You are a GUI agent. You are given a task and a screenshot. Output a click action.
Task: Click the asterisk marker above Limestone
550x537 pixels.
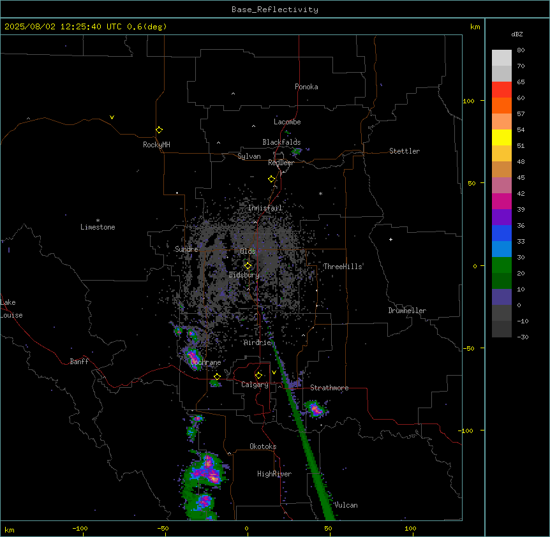coord(98,221)
